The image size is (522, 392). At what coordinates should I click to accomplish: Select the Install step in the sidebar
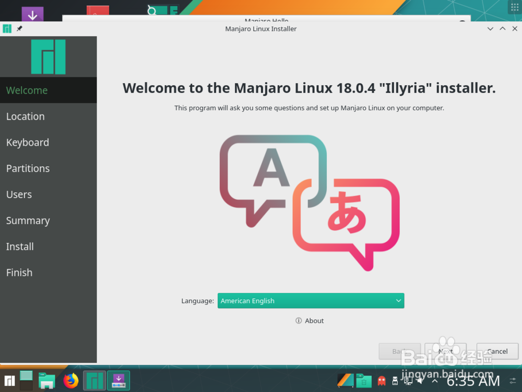pyautogui.click(x=48, y=246)
